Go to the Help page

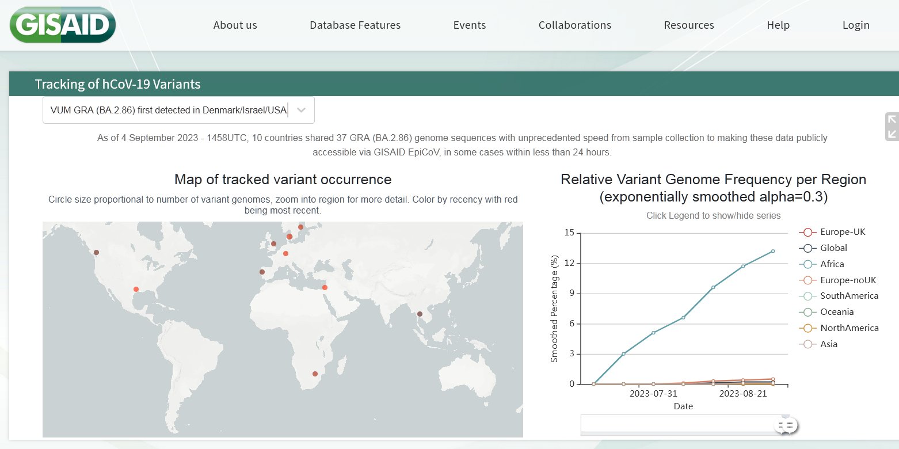click(778, 25)
